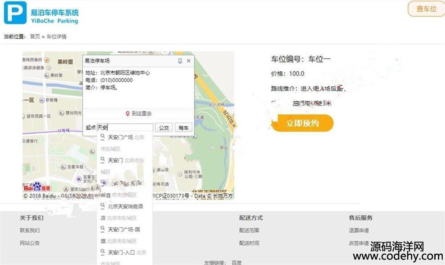Select suggestion 天安门广场 北京
This screenshot has width=445, height=265.
tap(125, 143)
